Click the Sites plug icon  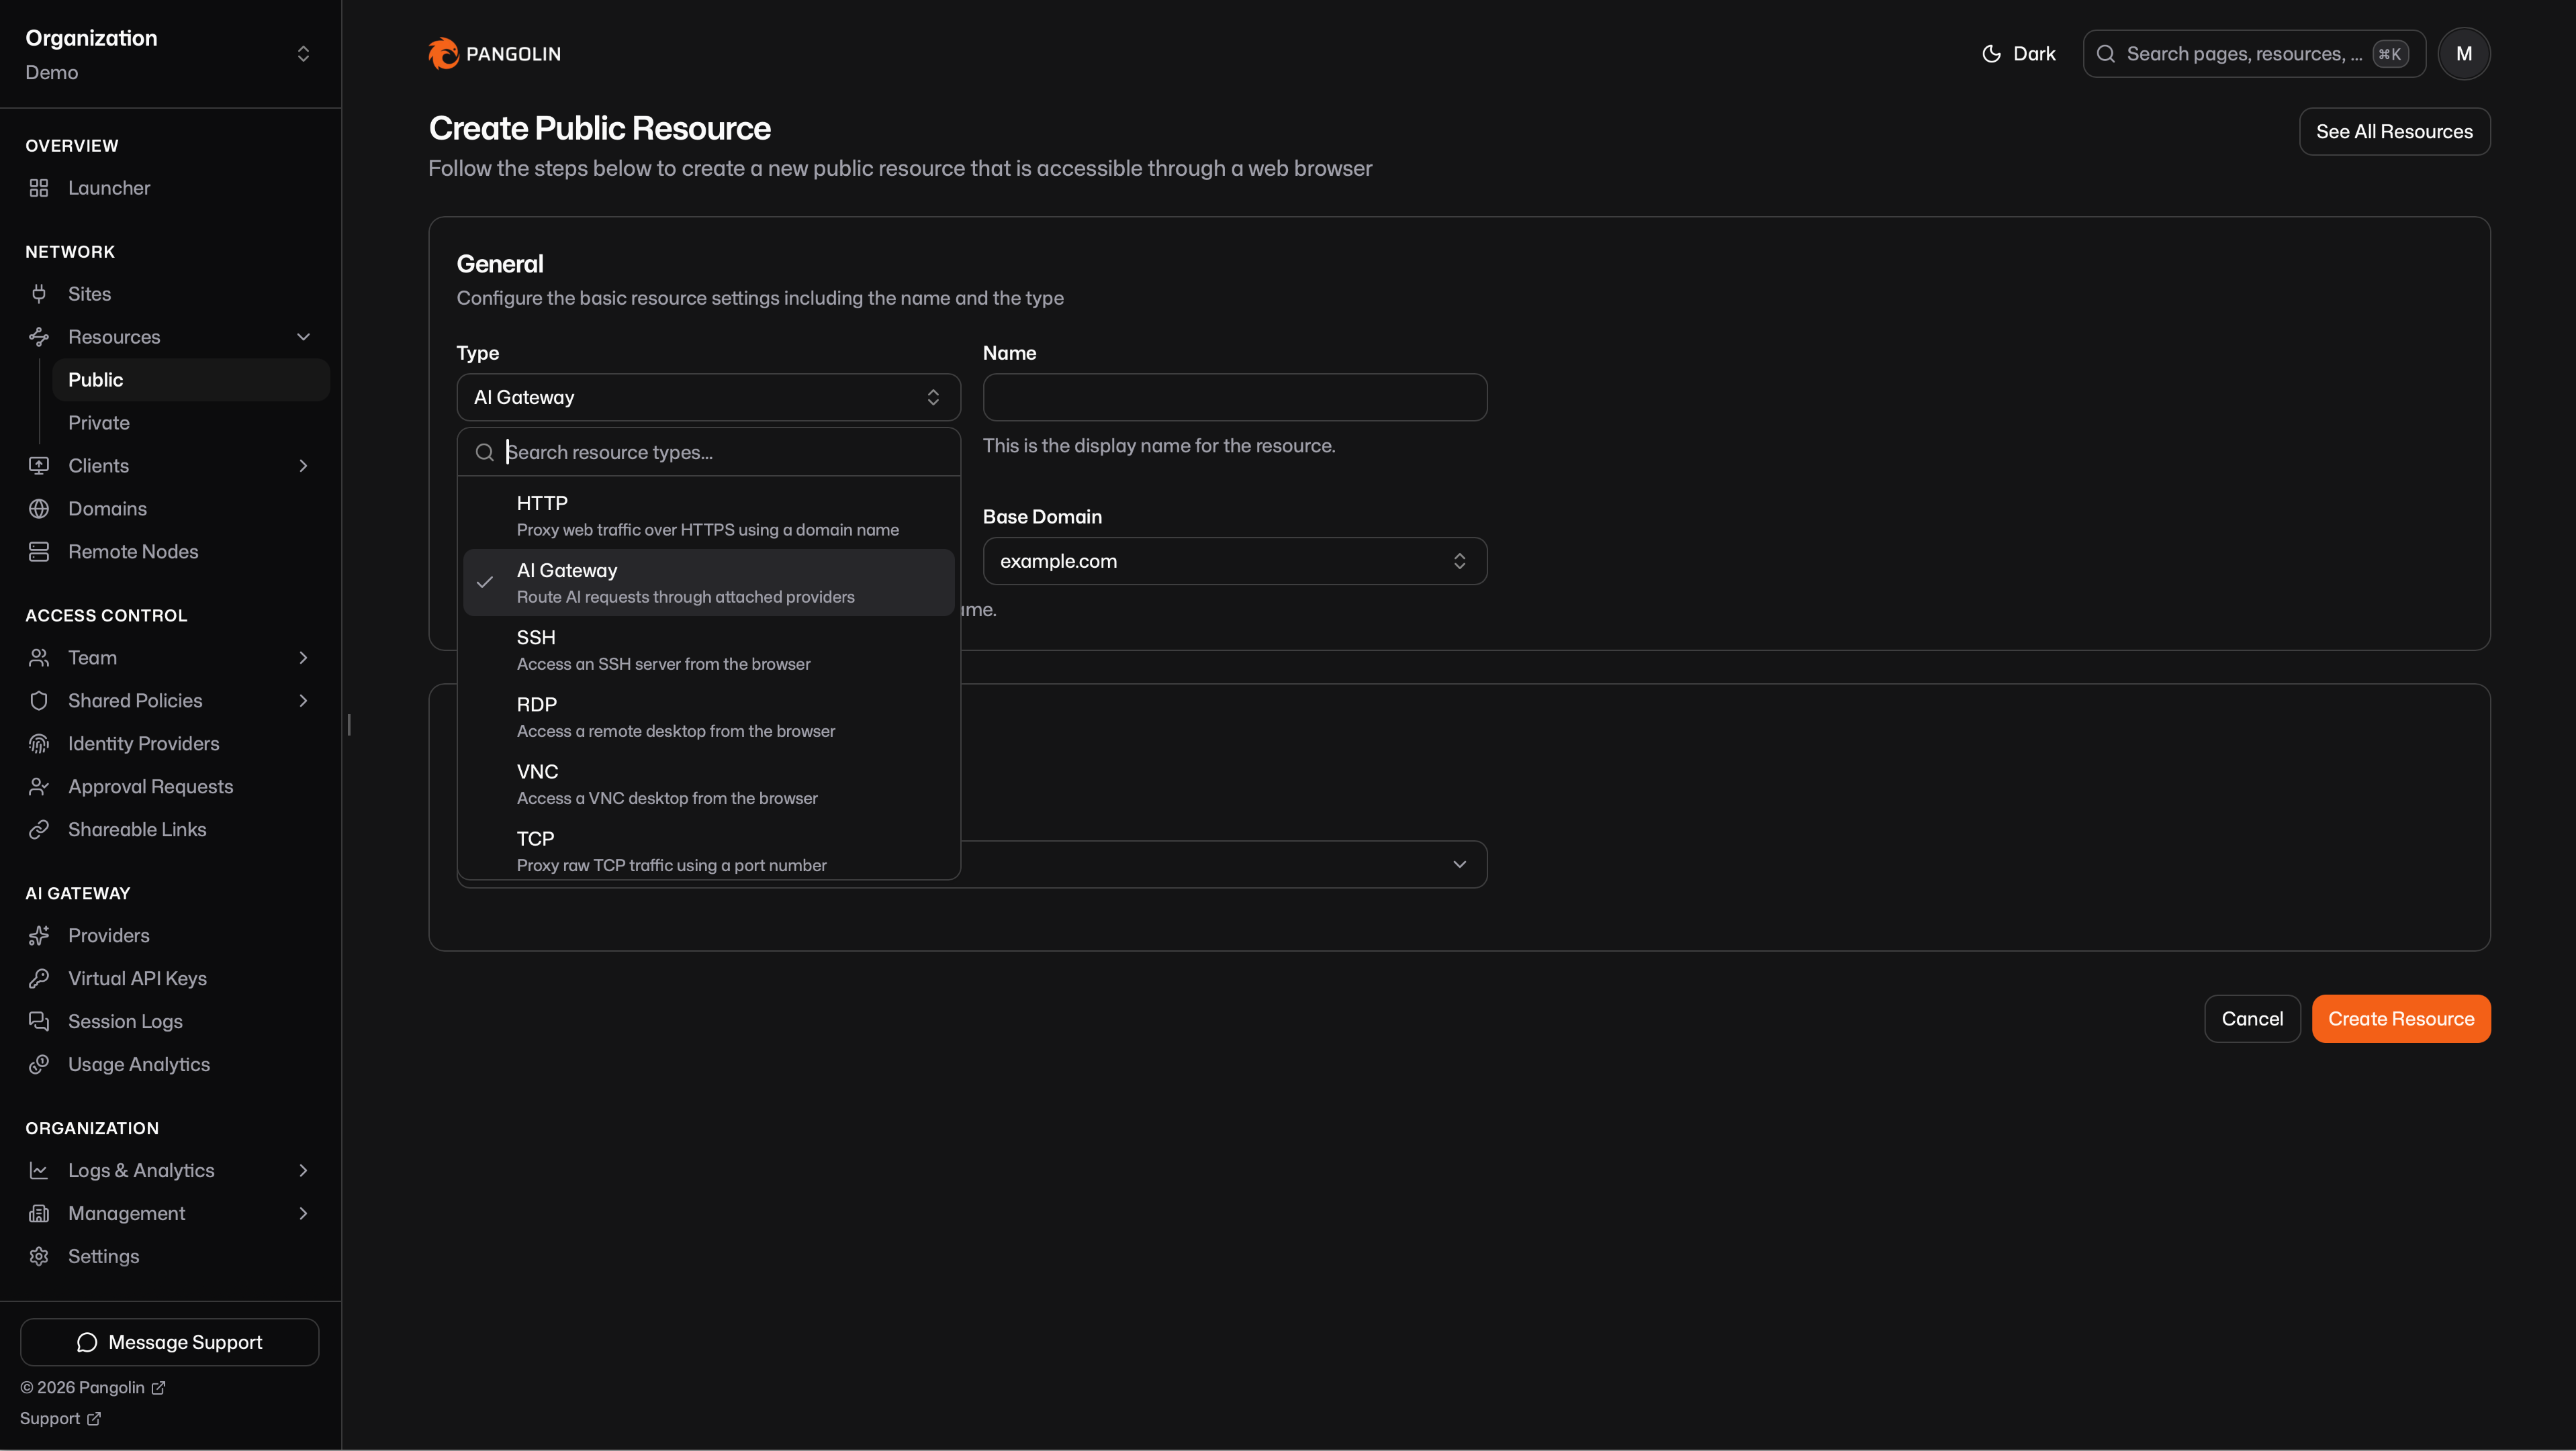pyautogui.click(x=39, y=294)
